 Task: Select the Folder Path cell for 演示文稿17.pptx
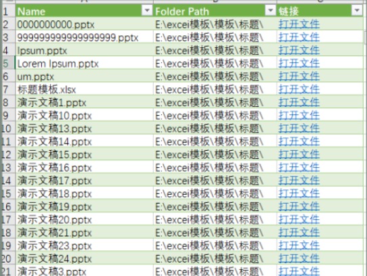215,181
